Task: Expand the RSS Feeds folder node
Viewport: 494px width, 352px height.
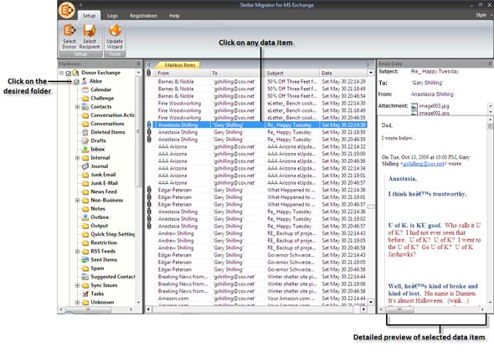Action: [x=78, y=252]
